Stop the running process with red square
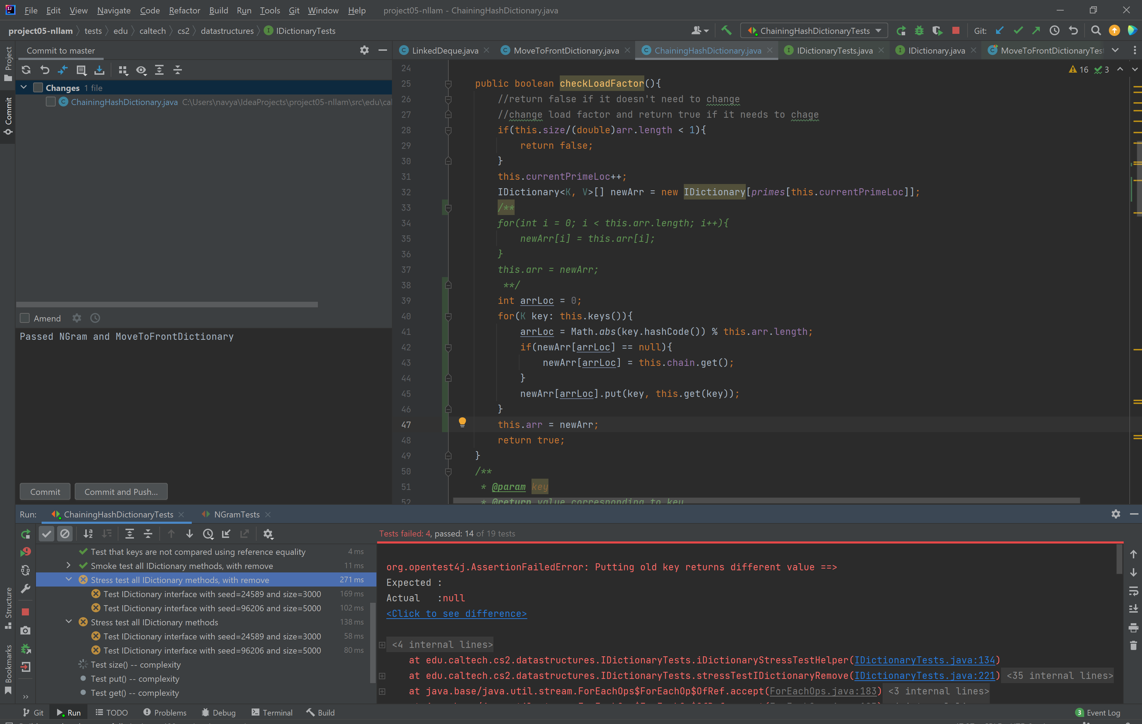The image size is (1142, 724). pyautogui.click(x=956, y=31)
